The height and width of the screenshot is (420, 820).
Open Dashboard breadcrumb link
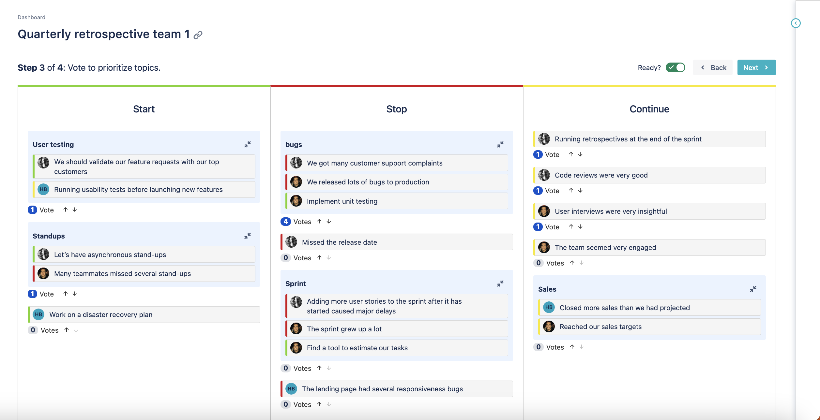(31, 17)
